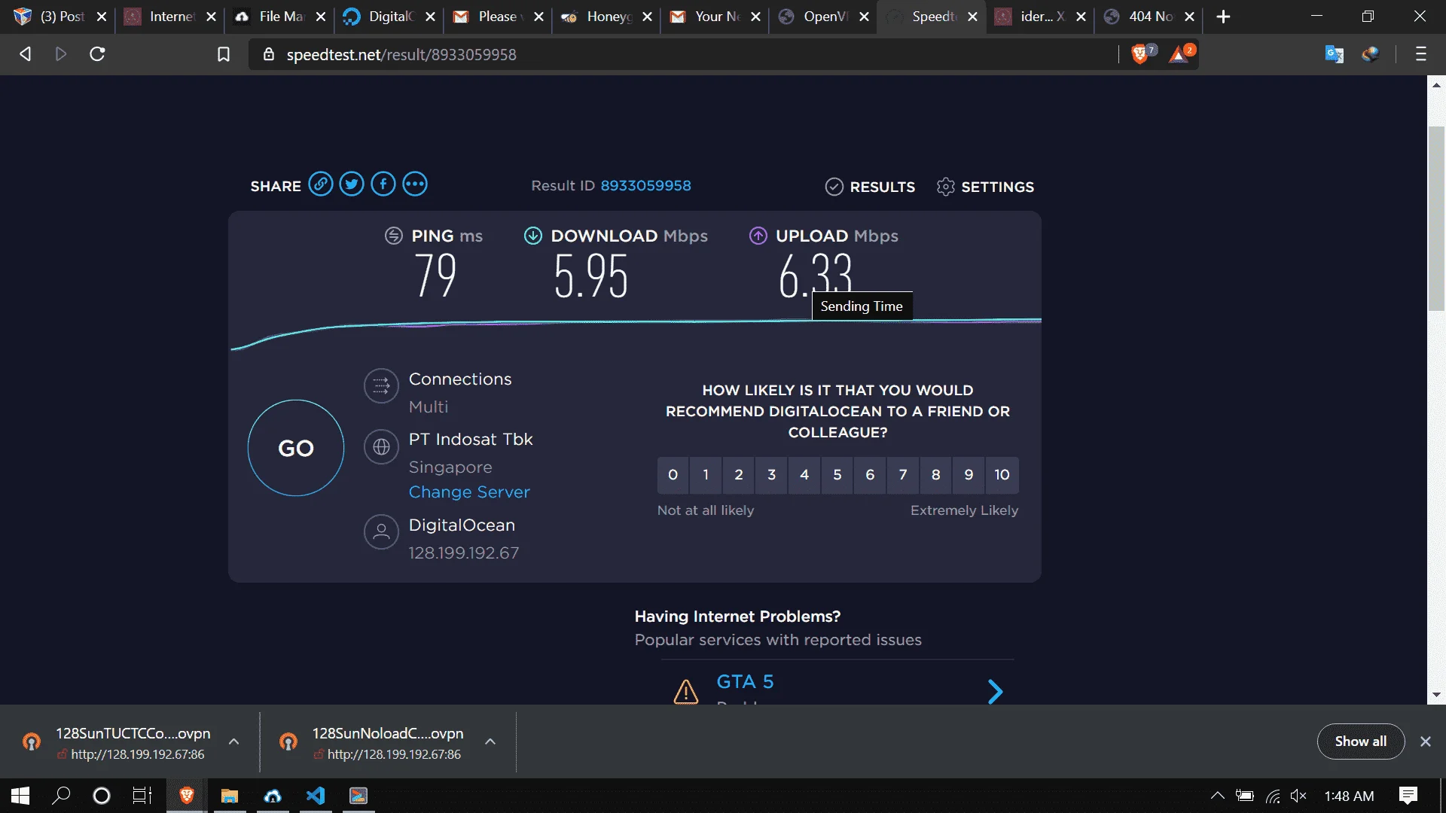Select rating 6 in recommendation survey
The height and width of the screenshot is (813, 1446).
(x=870, y=475)
